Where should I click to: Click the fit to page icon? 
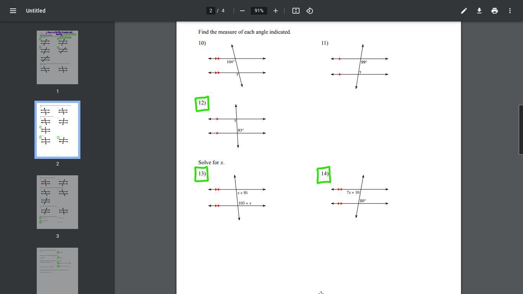pos(296,11)
